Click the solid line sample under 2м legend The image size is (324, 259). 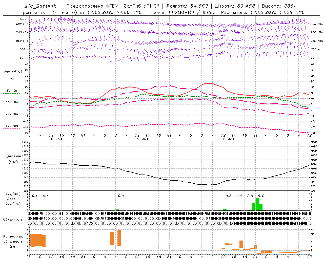[x=12, y=82]
